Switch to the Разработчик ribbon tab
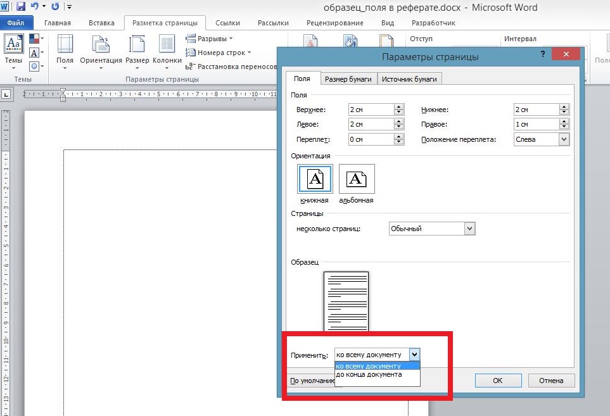The height and width of the screenshot is (416, 610). [x=433, y=23]
